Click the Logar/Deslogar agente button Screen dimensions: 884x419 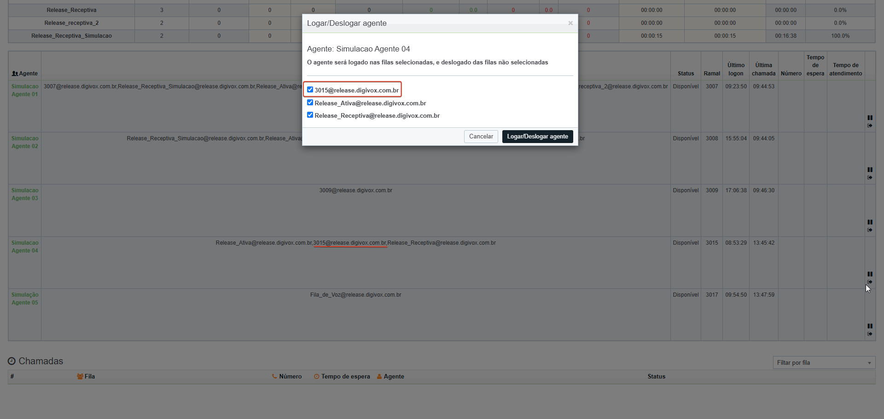[x=537, y=137]
